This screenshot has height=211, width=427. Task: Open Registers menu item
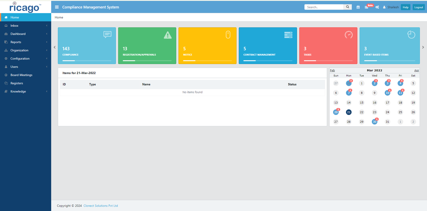26,83
